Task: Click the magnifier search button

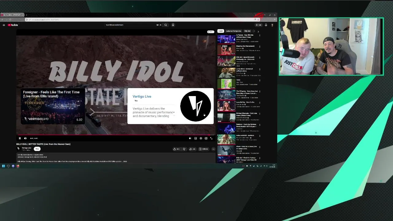Action: point(165,25)
